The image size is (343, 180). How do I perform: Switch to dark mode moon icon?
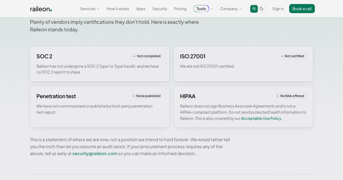(262, 9)
